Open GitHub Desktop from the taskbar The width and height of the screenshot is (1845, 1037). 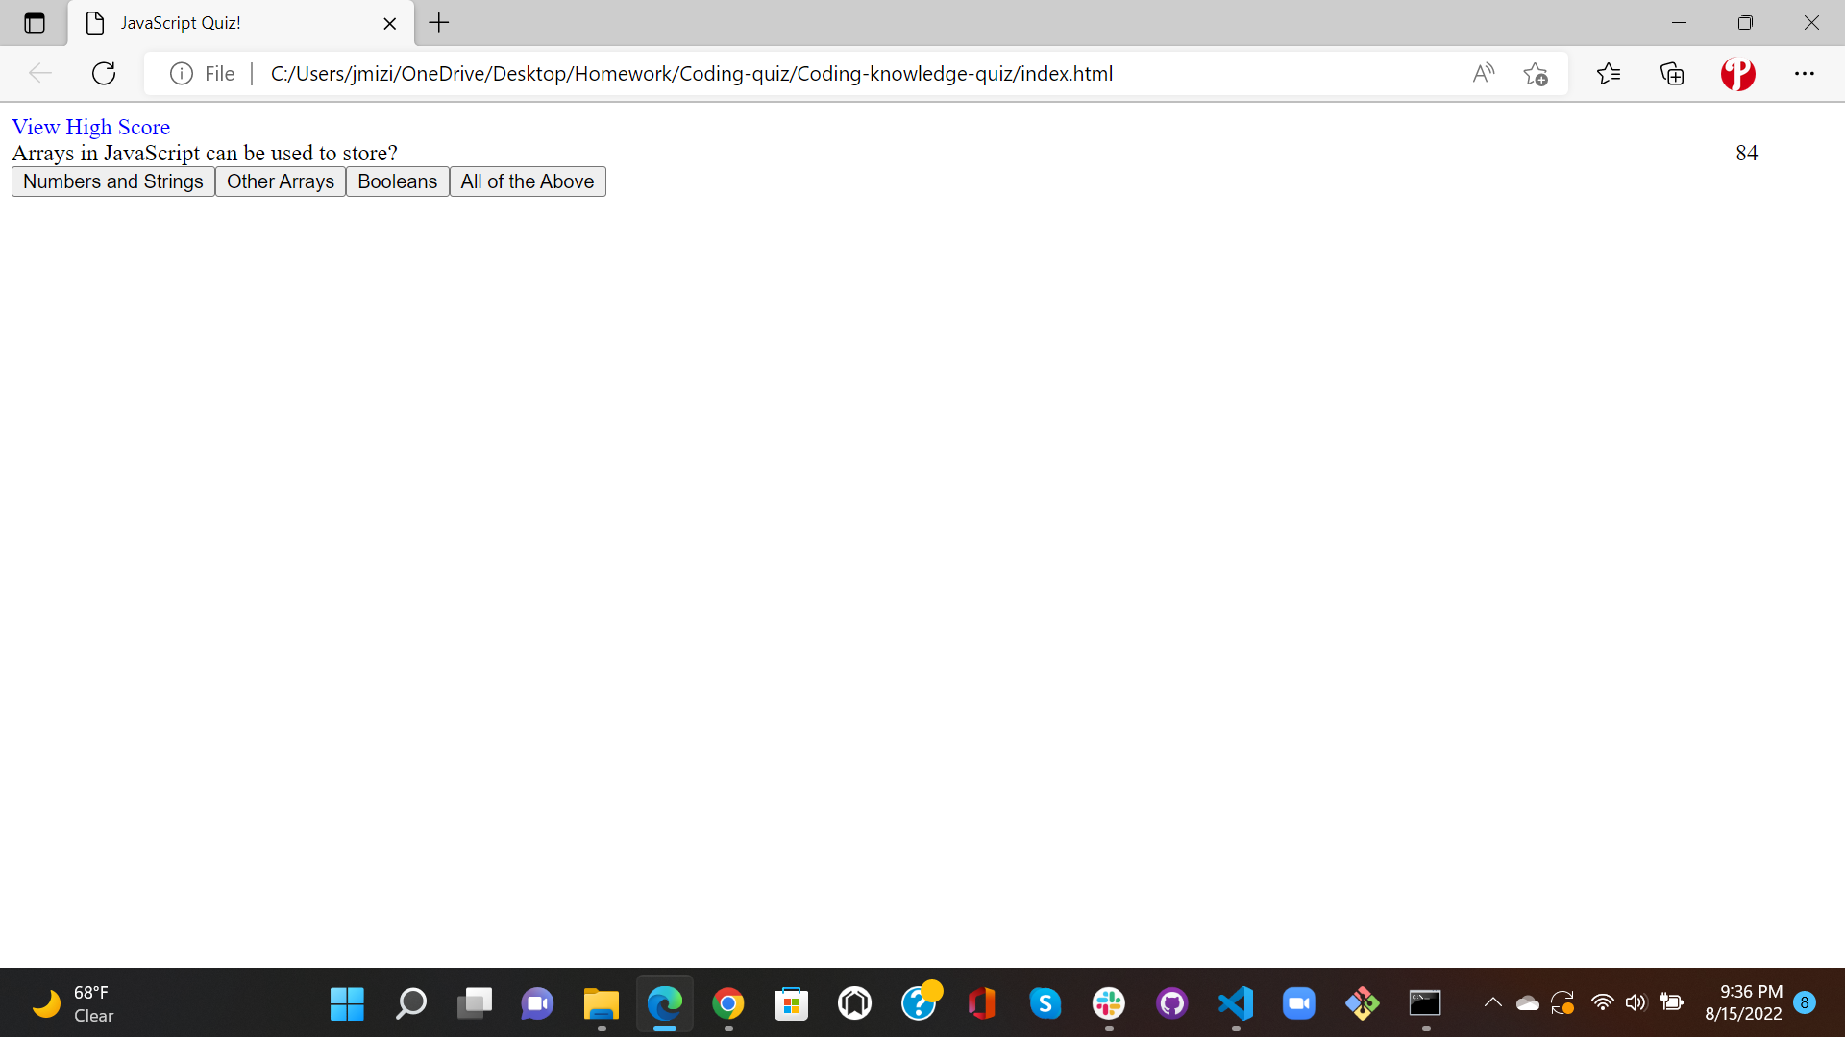(x=1172, y=1003)
